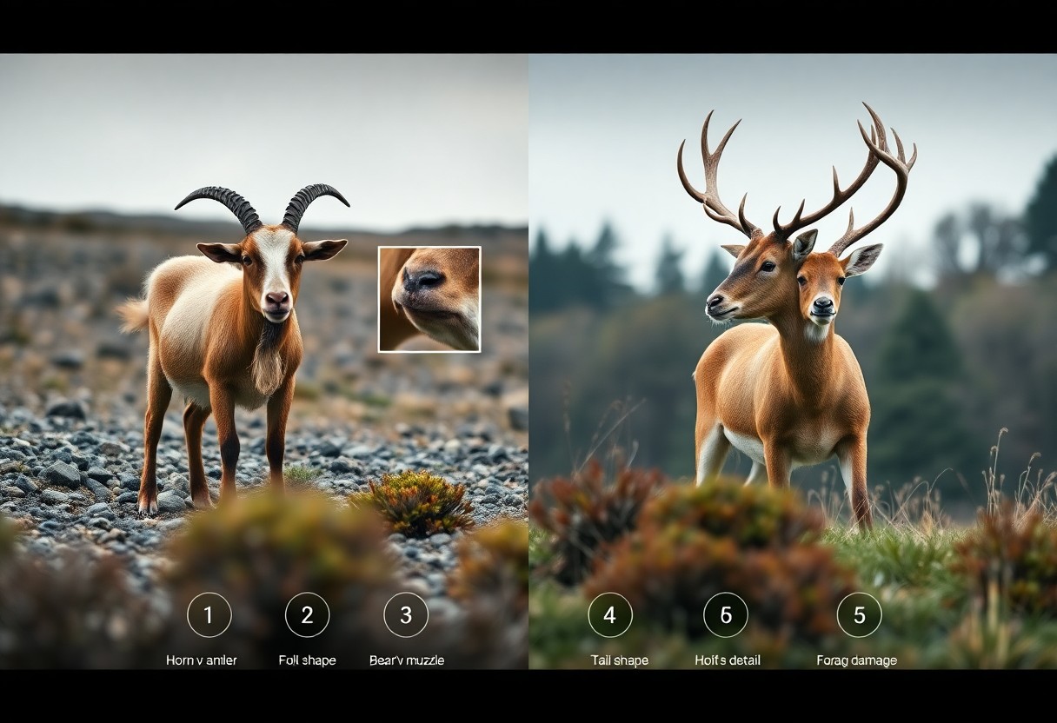1057x723 pixels.
Task: Click the moss clump on the gravel
Action: (417, 502)
